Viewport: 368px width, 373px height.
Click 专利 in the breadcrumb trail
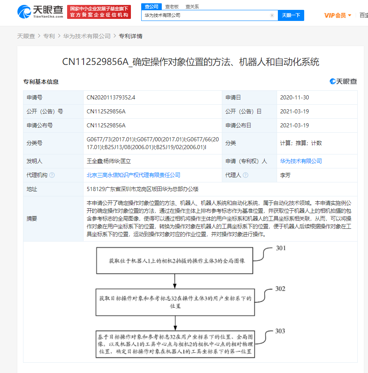[49, 36]
